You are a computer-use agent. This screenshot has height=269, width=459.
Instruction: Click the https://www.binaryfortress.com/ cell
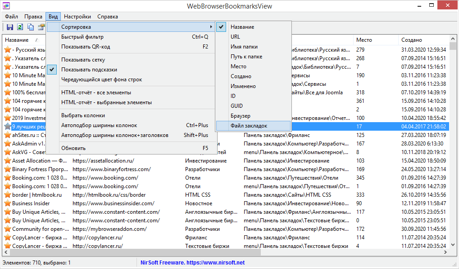point(112,169)
